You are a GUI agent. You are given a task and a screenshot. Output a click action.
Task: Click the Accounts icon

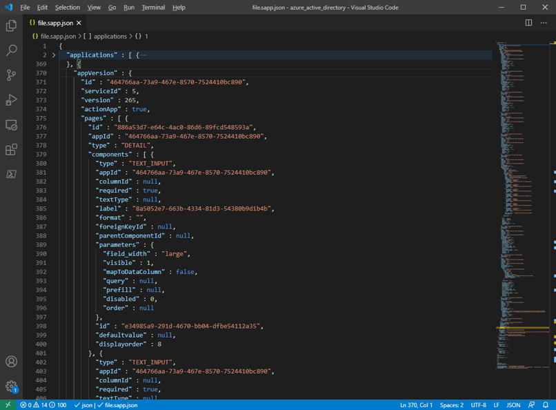[x=11, y=362]
